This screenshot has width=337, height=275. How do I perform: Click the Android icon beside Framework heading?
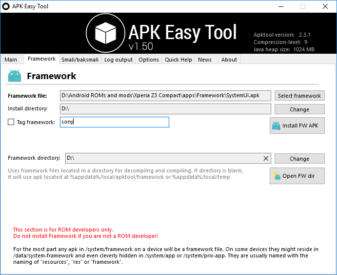pyautogui.click(x=15, y=76)
